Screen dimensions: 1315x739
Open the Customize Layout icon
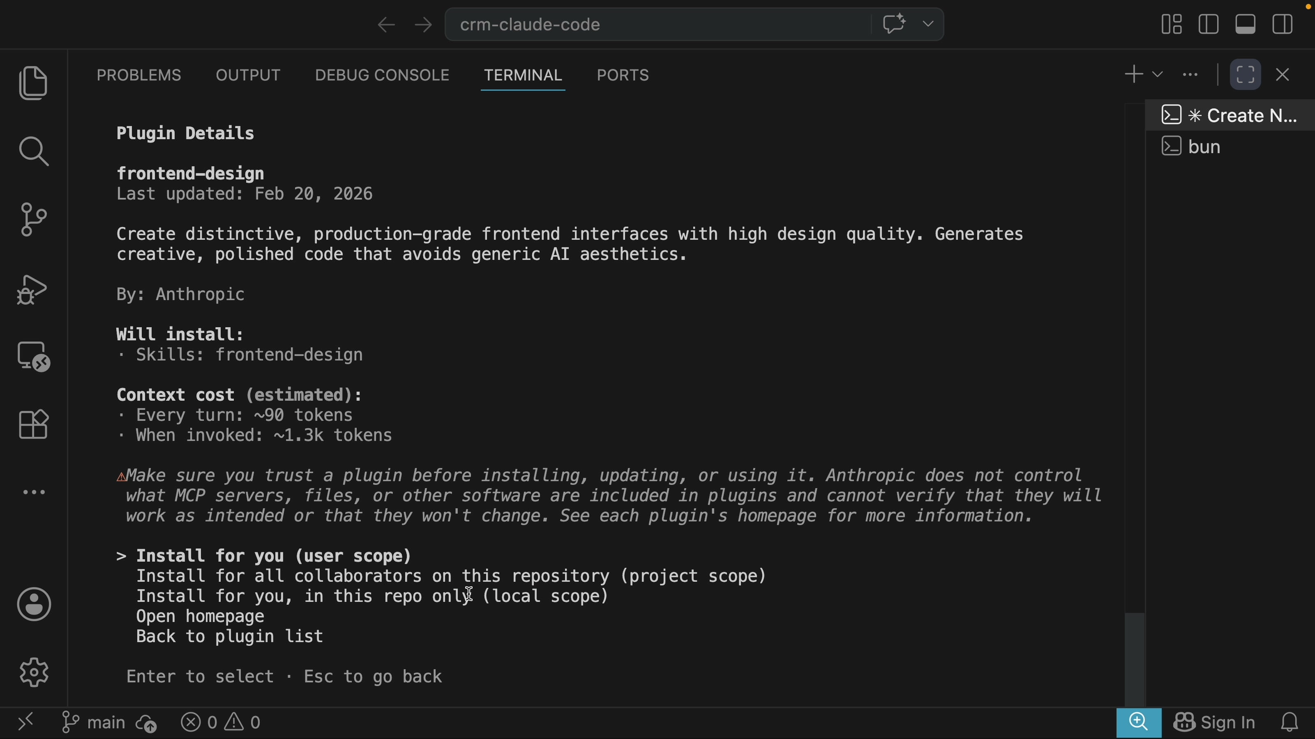coord(1171,24)
